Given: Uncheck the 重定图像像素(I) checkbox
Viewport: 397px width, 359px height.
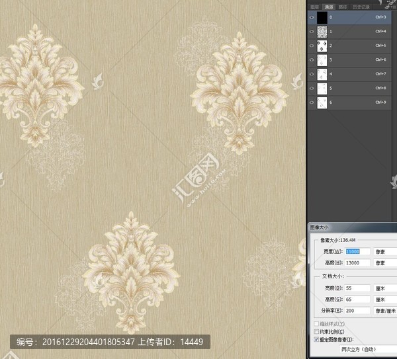Looking at the screenshot, I should [x=316, y=339].
